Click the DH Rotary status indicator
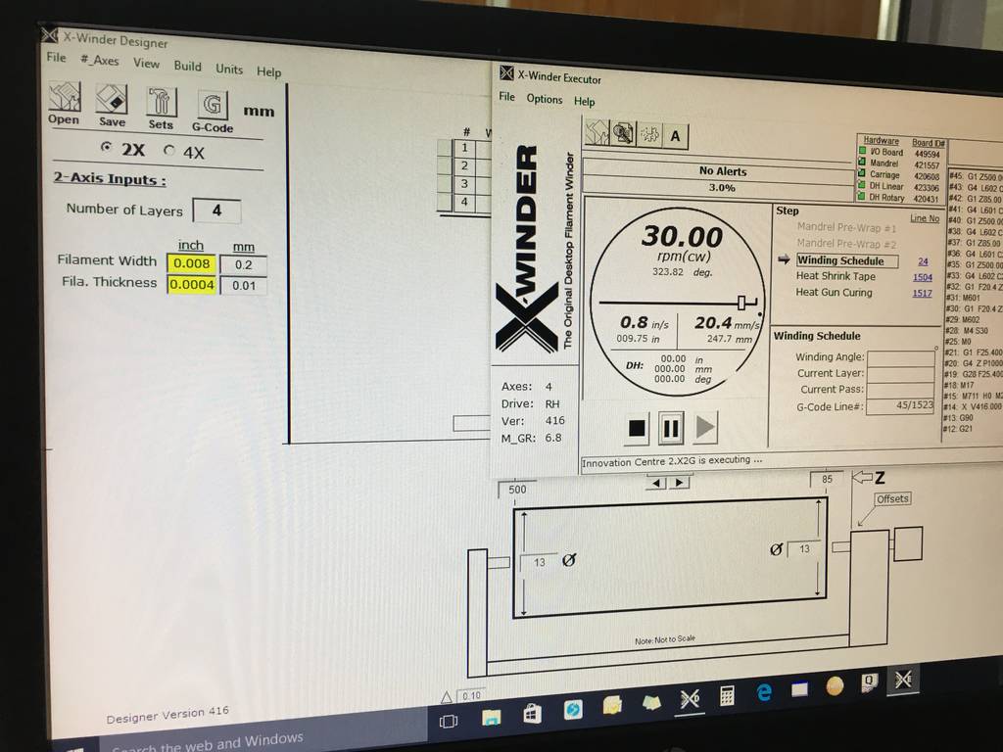The width and height of the screenshot is (1003, 752). [862, 196]
